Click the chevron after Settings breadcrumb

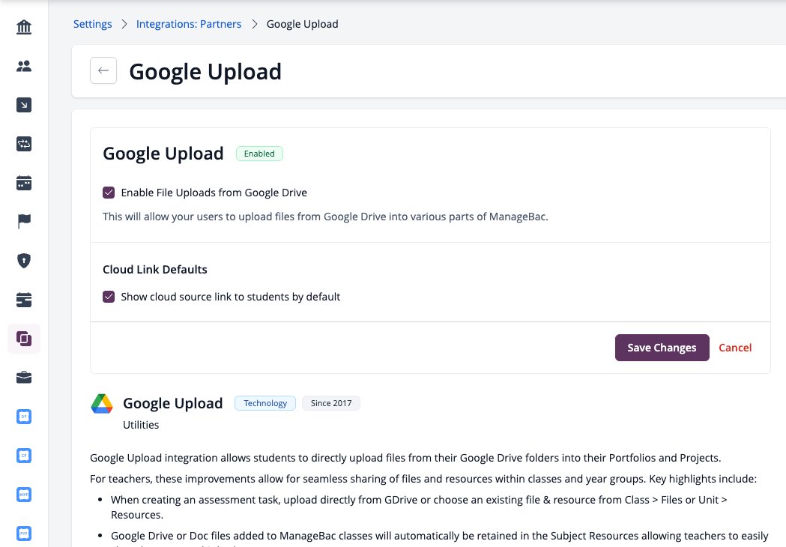tap(124, 24)
